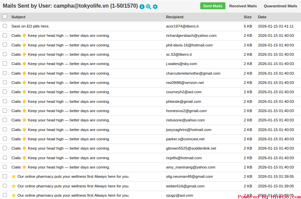301x199 pixels.
Task: Click recipient amy_maninang@yahoo.com
Action: click(191, 167)
